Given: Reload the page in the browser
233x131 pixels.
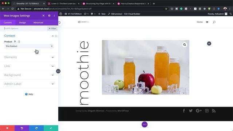Looking at the screenshot, I should pyautogui.click(x=13, y=9).
